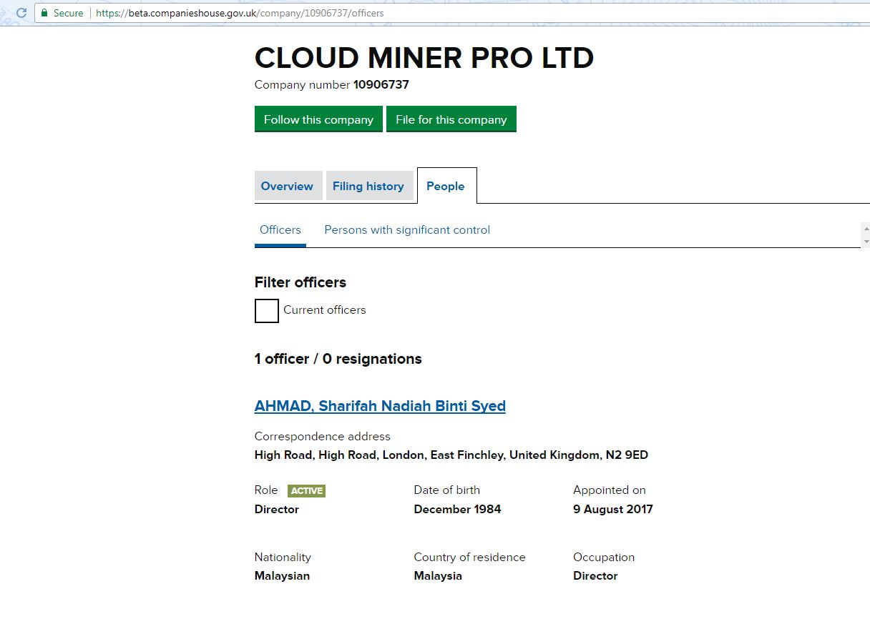Click the scrollbar up arrow at right
This screenshot has height=629, width=870.
tap(866, 229)
